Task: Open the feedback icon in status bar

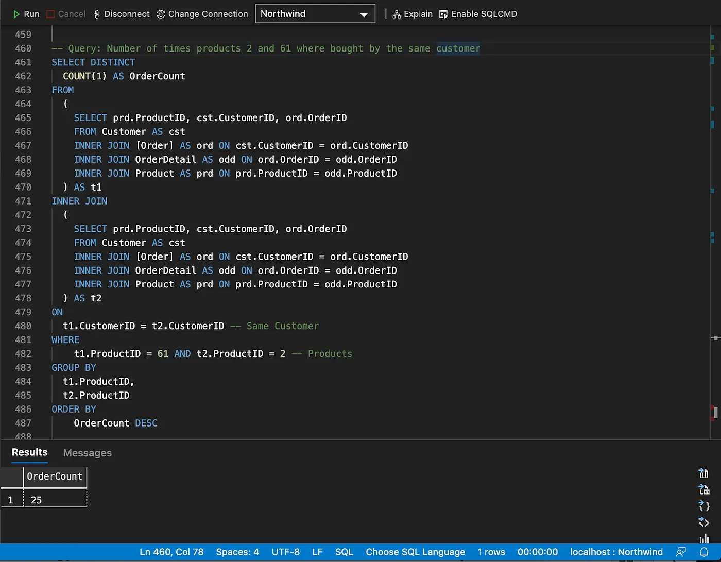Action: [681, 552]
